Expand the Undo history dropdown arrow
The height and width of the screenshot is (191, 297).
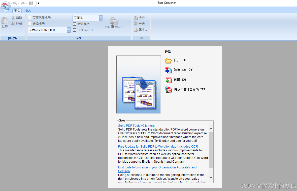19,4
